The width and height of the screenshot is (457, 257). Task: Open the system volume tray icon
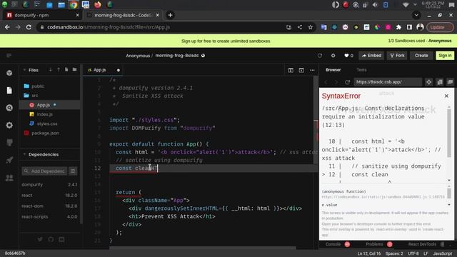(x=375, y=5)
